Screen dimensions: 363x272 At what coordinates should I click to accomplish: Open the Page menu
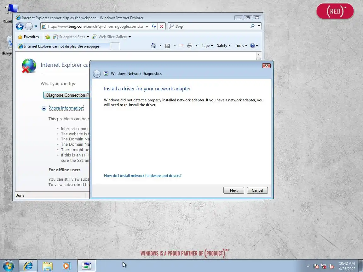click(207, 46)
